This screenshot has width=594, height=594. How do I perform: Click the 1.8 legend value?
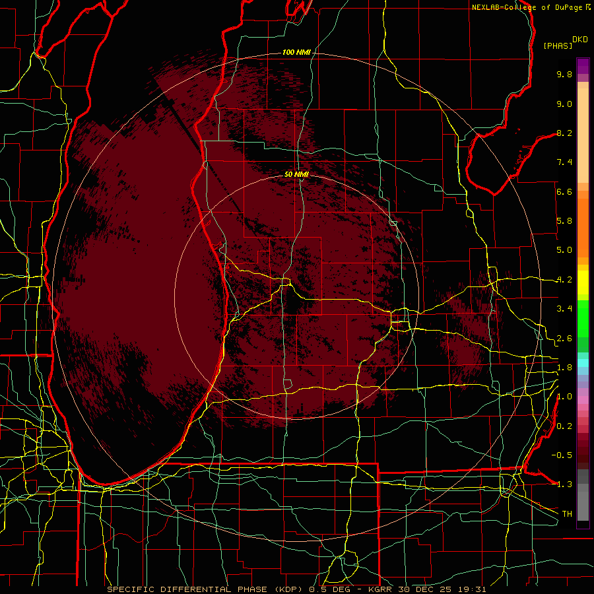click(564, 368)
